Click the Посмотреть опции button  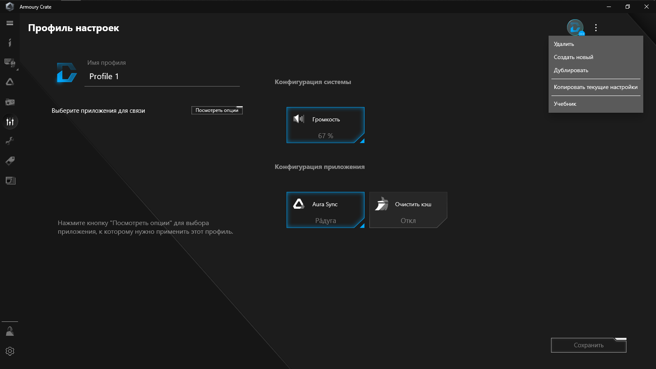217,110
